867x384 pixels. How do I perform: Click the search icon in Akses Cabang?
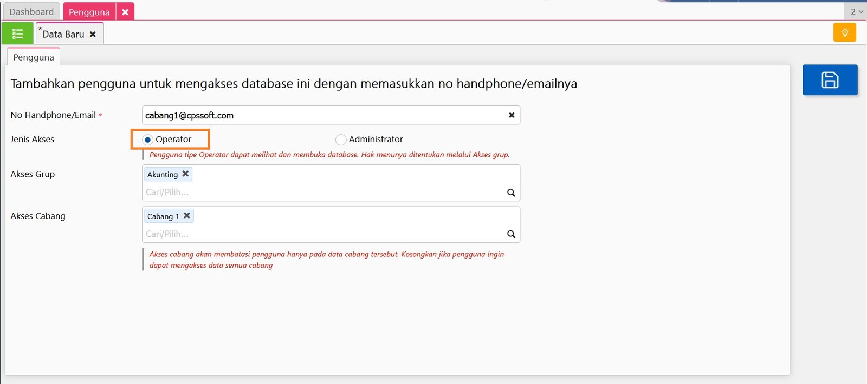click(x=511, y=234)
